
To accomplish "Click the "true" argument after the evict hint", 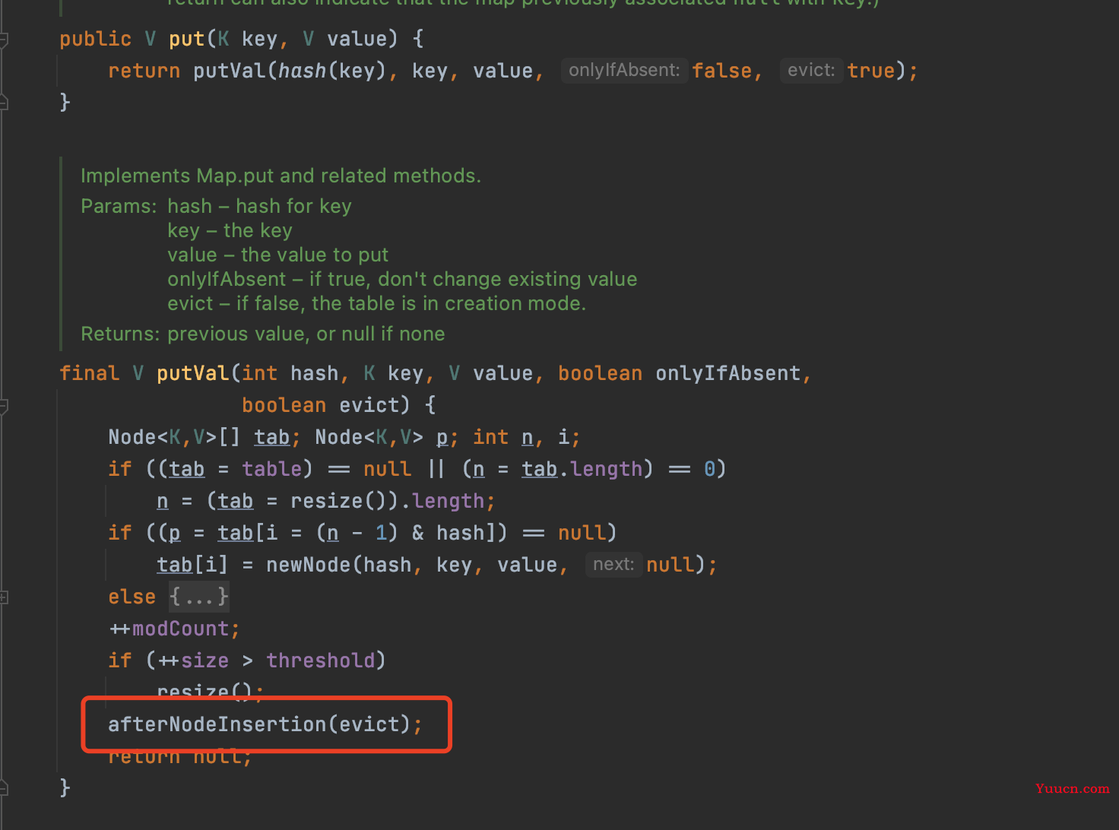I will pos(871,71).
